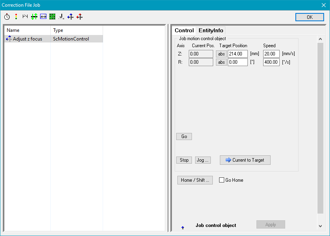Click the black H-shaped bracket toolbar icon
330x236 pixels.
pyautogui.click(x=25, y=17)
